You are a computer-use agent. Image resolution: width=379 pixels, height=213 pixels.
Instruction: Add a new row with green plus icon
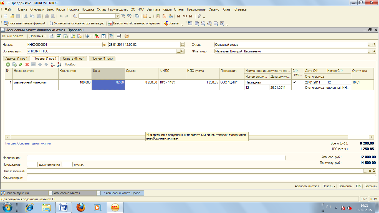pyautogui.click(x=8, y=64)
